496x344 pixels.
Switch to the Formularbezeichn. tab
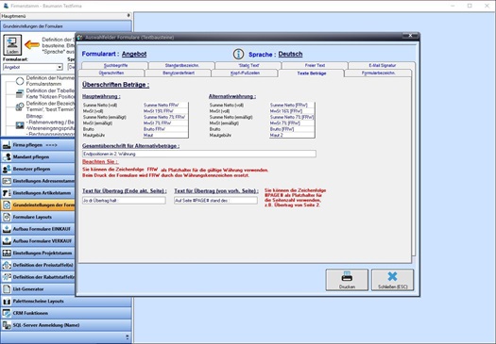pos(378,73)
